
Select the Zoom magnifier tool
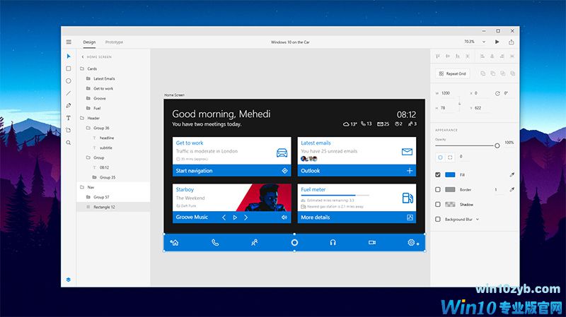(x=69, y=143)
